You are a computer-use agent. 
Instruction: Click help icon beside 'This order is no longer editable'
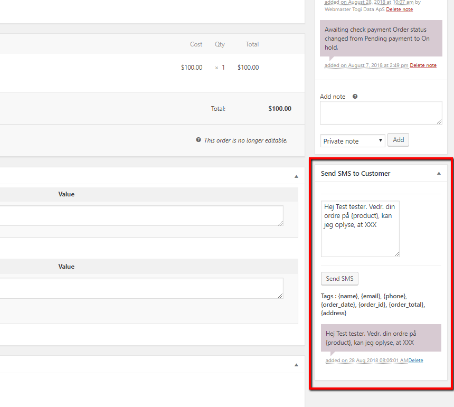click(198, 140)
